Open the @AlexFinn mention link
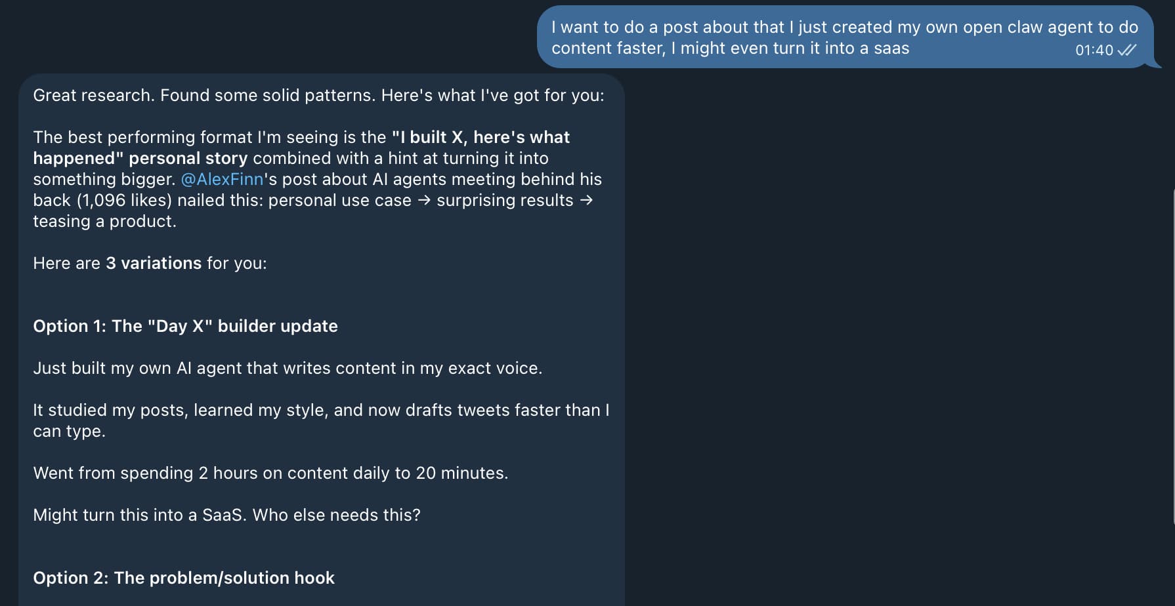The height and width of the screenshot is (606, 1175). pyautogui.click(x=221, y=179)
